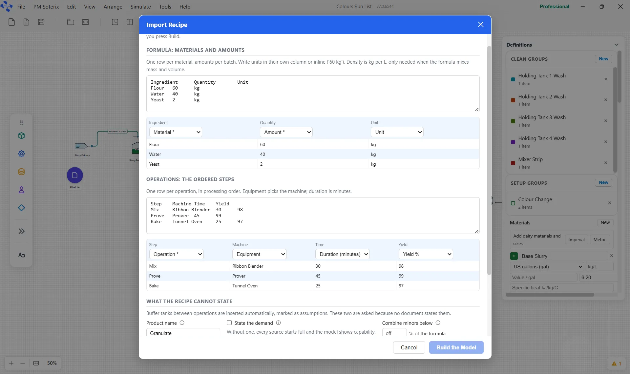Click the clock panel toolbar icon
Image resolution: width=630 pixels, height=374 pixels.
[115, 22]
